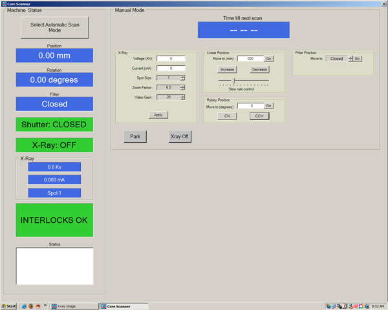Click the Decrease linear position button
This screenshot has width=388, height=310.
coord(259,70)
